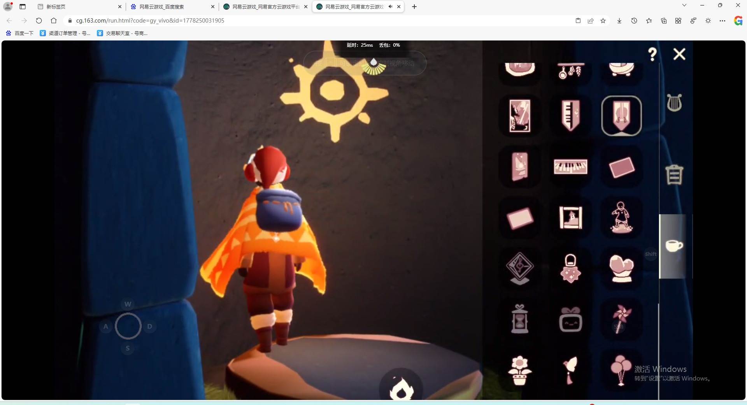Image resolution: width=747 pixels, height=405 pixels.
Task: Select the pink flag banner prop
Action: point(520,167)
